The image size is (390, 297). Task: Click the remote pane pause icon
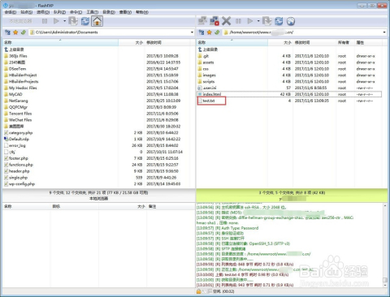pyautogui.click(x=238, y=21)
